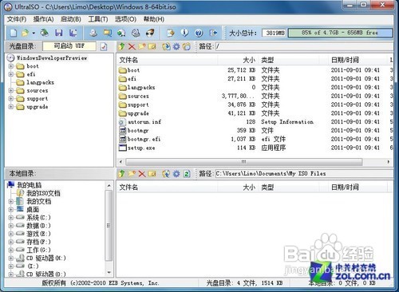
Task: Select autorun.inf in the image file list
Action: point(140,122)
